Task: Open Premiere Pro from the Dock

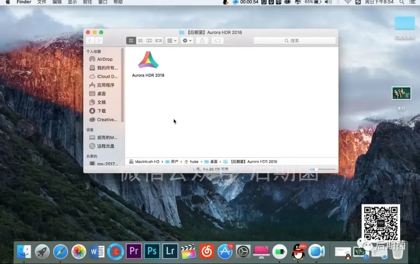Action: click(134, 251)
